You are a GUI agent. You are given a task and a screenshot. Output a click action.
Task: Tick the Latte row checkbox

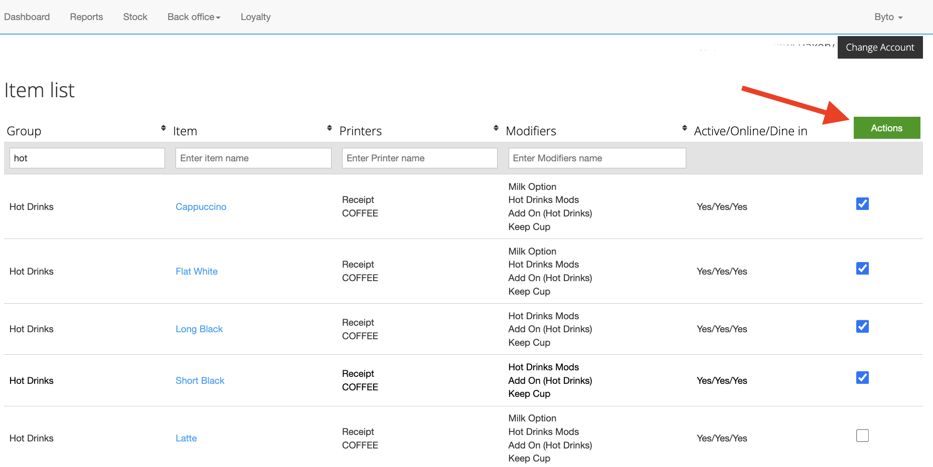(x=862, y=436)
